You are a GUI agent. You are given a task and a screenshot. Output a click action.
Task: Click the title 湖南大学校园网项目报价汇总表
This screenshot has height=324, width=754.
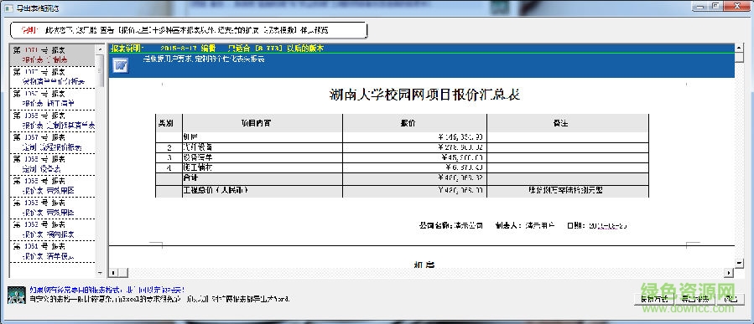click(x=424, y=95)
